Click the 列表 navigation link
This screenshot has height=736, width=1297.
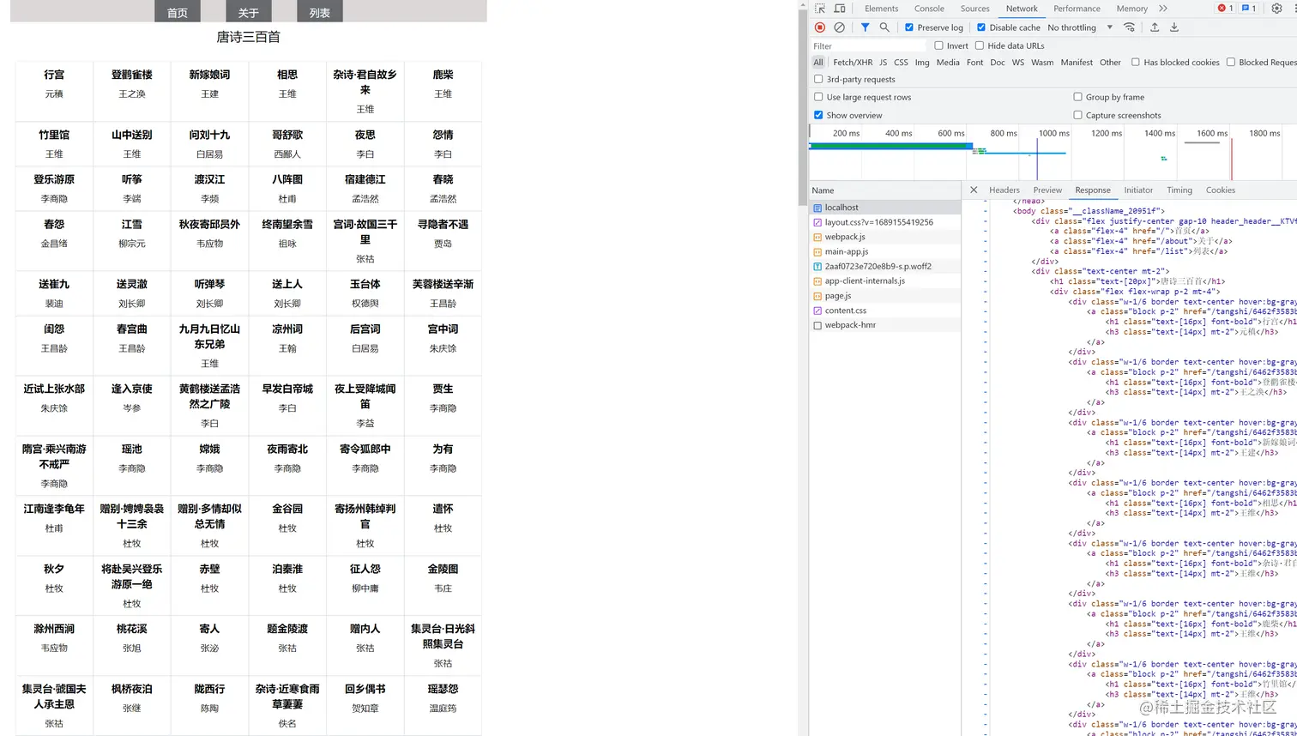(x=320, y=12)
